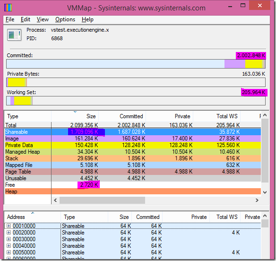Expand the address 00010000 row
Screen dimensions: 276x261
[x=9, y=226]
